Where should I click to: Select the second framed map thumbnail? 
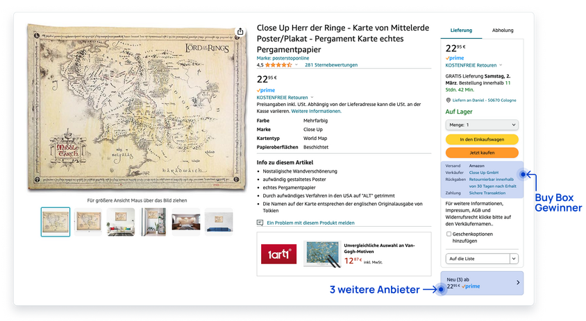pos(88,222)
